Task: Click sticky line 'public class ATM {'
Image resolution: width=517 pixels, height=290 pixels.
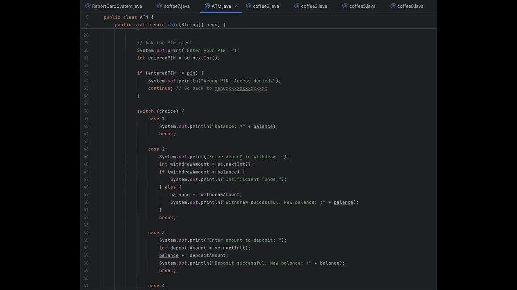Action: (128, 17)
